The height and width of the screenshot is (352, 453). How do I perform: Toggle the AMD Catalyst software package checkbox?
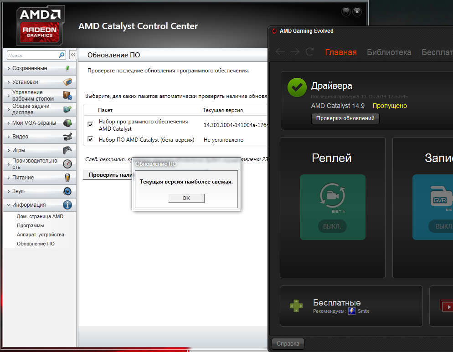90,124
